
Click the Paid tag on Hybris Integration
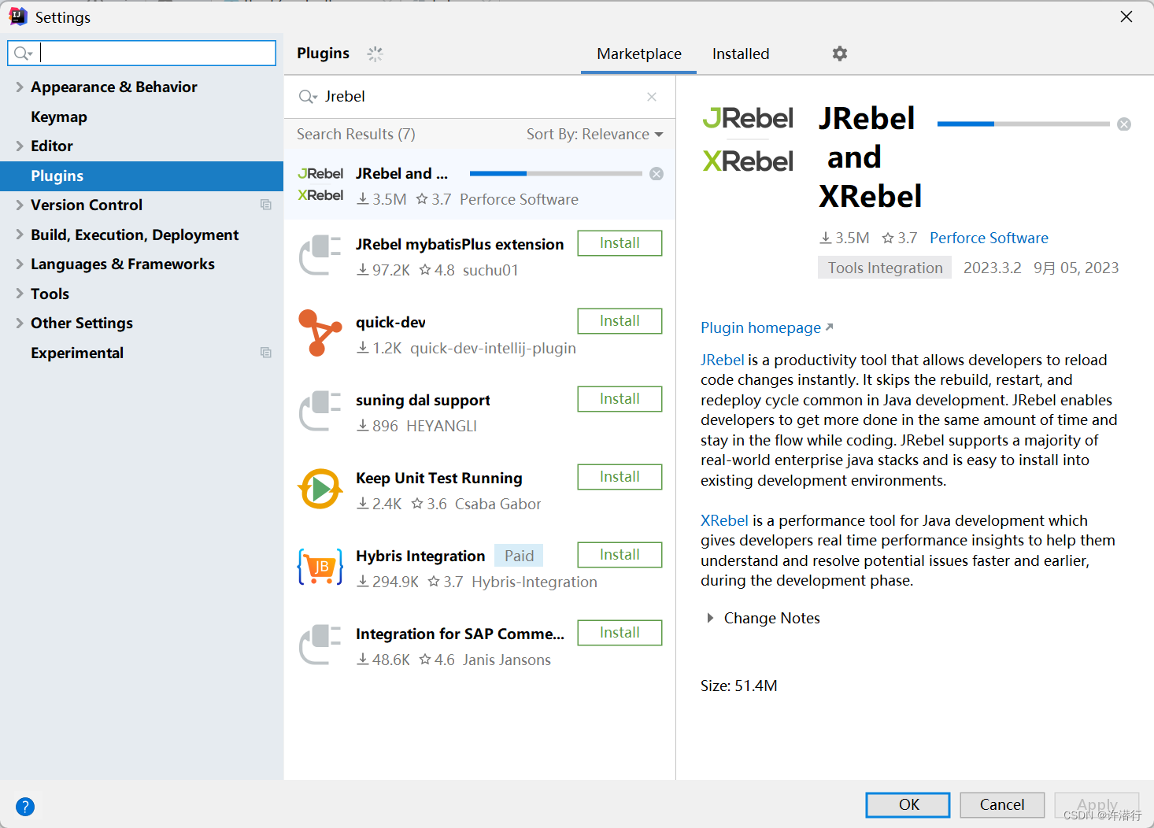point(519,556)
